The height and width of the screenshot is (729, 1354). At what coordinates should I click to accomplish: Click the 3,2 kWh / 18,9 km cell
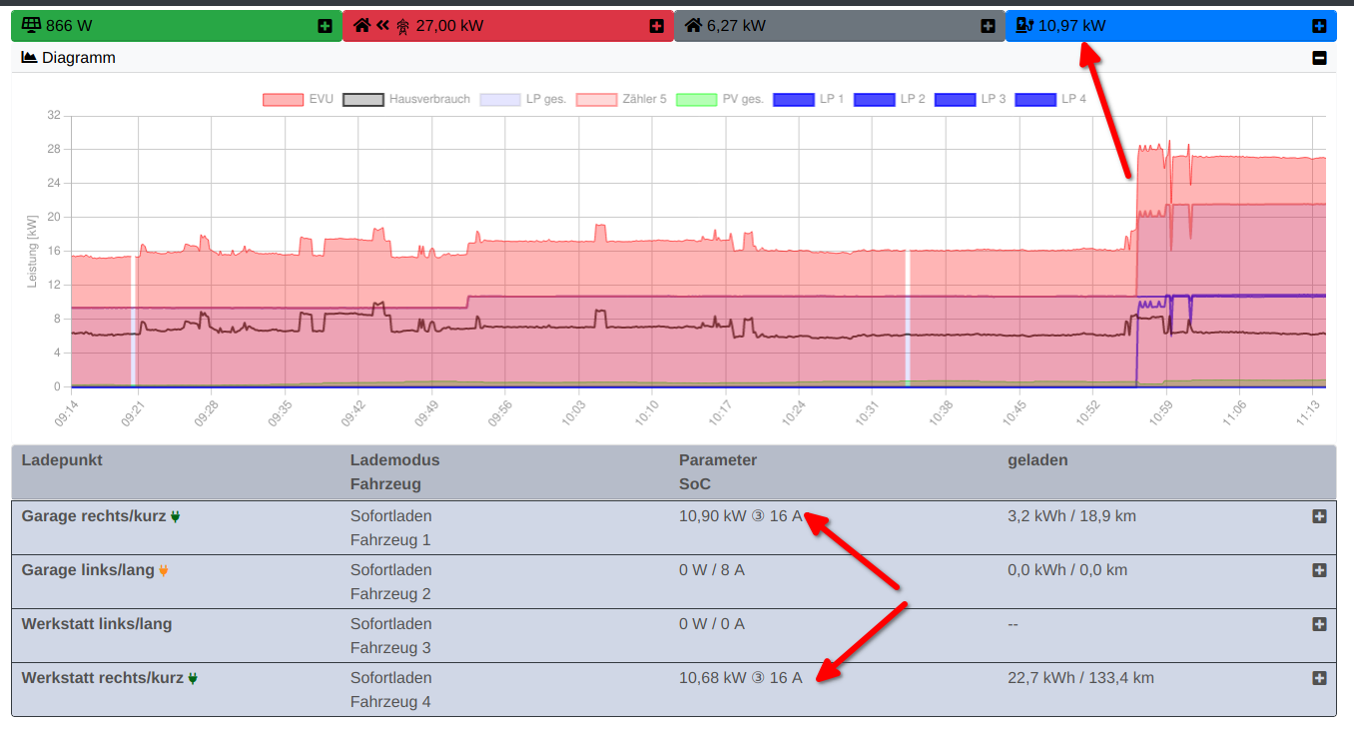pos(1072,516)
